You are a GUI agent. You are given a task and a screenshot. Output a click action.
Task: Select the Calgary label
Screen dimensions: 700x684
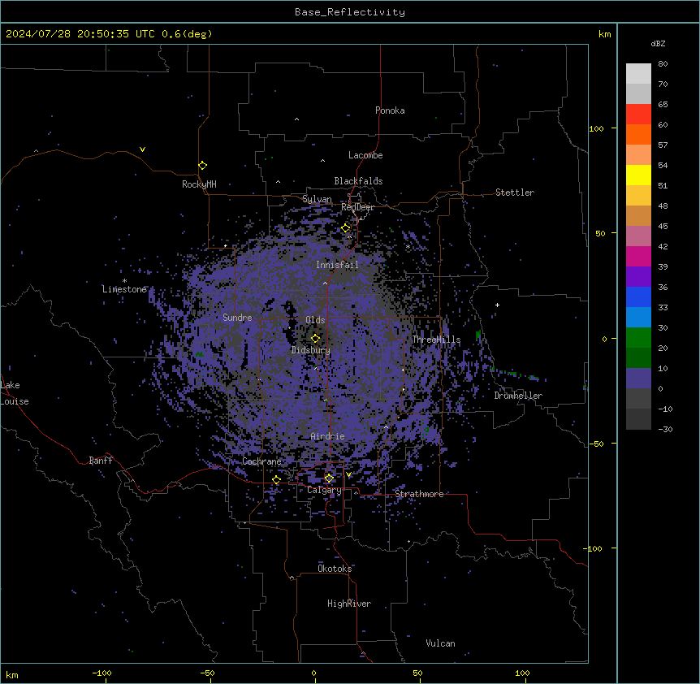[324, 490]
